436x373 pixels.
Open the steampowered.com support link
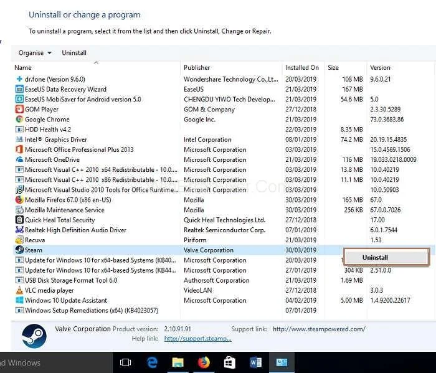(319, 329)
